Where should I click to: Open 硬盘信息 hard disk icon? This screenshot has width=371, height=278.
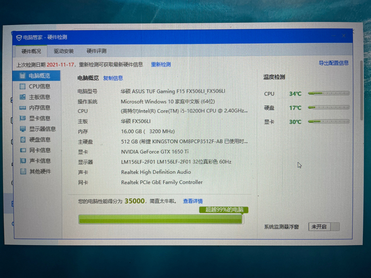tap(23, 139)
